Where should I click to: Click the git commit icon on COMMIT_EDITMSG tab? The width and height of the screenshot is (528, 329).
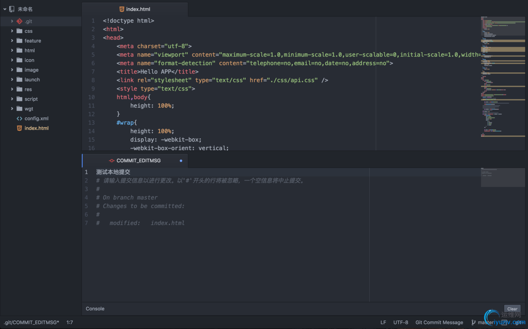[112, 161]
